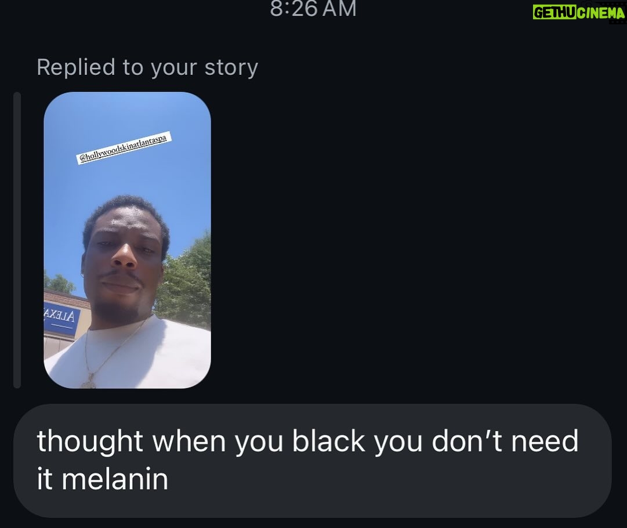Tap the word "story" in reply label

(231, 67)
